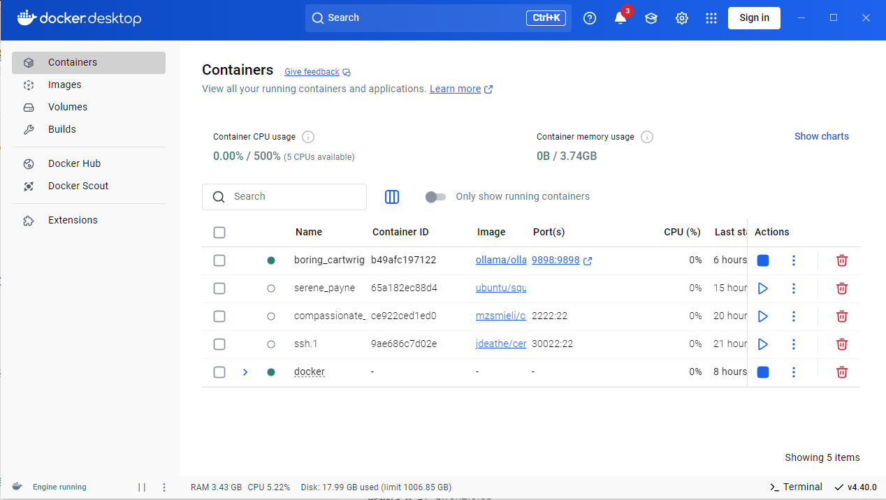Open Extensions from the sidebar
The height and width of the screenshot is (500, 886).
click(89, 220)
